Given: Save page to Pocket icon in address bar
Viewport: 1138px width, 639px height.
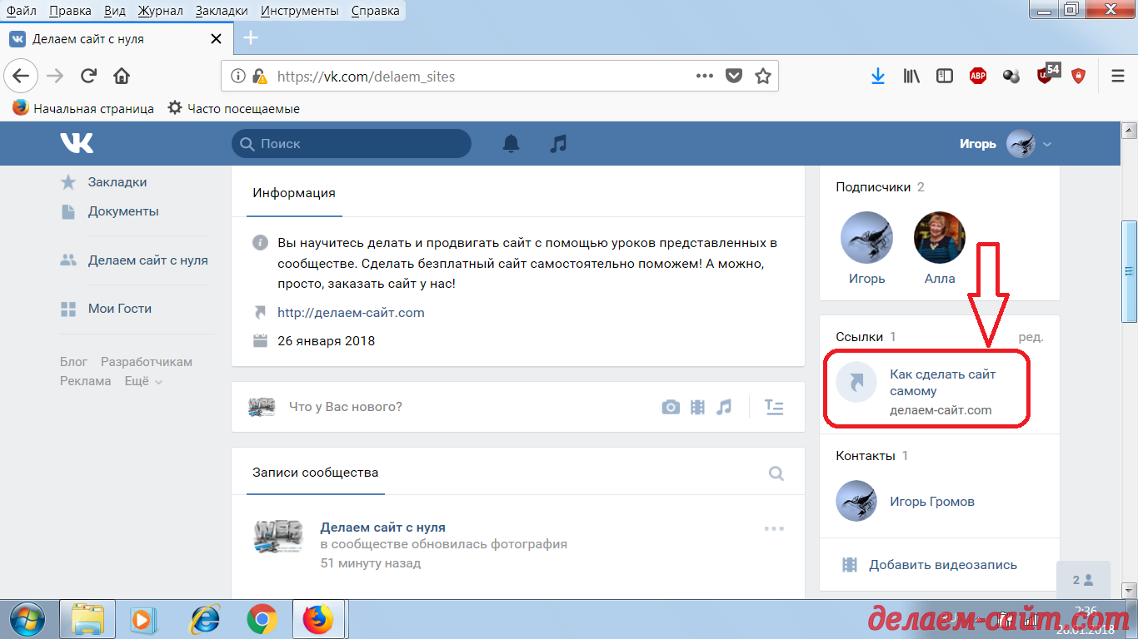Looking at the screenshot, I should point(734,77).
